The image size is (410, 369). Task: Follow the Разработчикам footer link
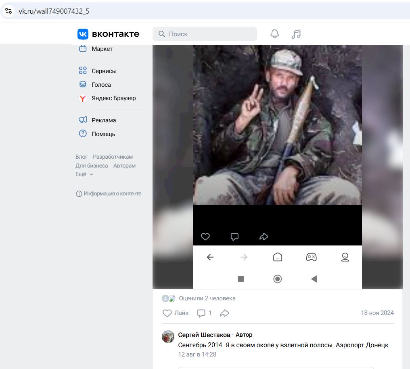click(x=113, y=157)
